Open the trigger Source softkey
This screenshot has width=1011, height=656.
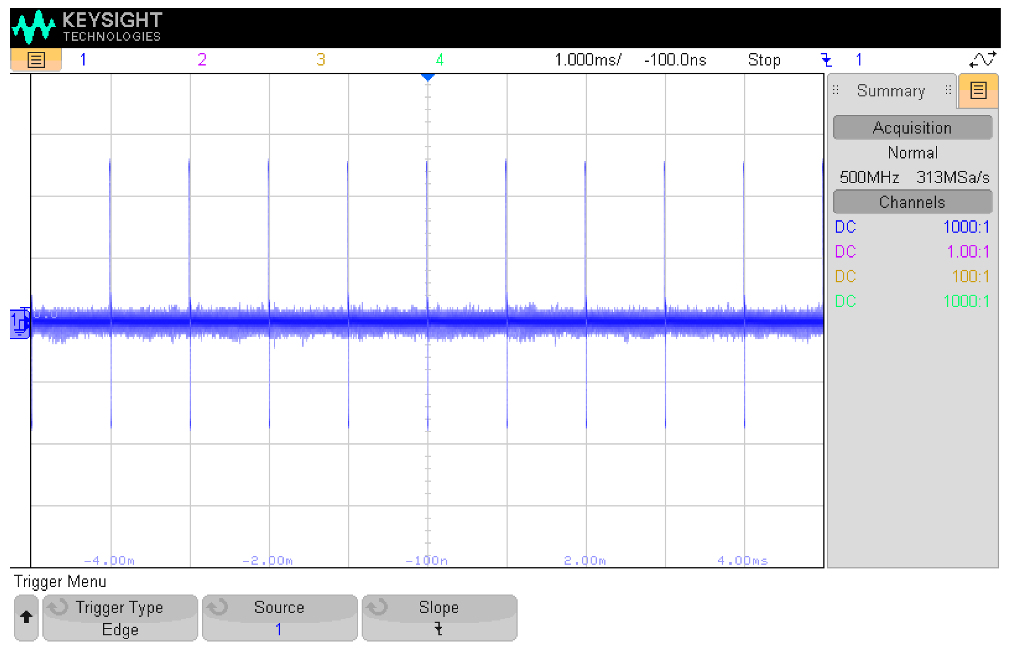point(279,618)
